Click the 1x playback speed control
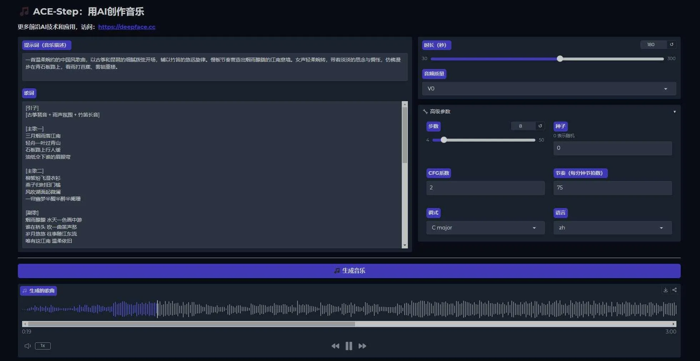The width and height of the screenshot is (700, 361). coord(42,346)
